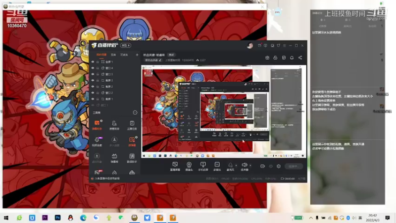396x223 pixels.
Task: Click the padlock icon in header toolbar
Action: tap(275, 57)
